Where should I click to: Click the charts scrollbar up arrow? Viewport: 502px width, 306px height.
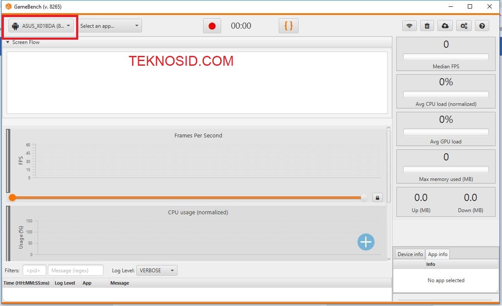(389, 128)
